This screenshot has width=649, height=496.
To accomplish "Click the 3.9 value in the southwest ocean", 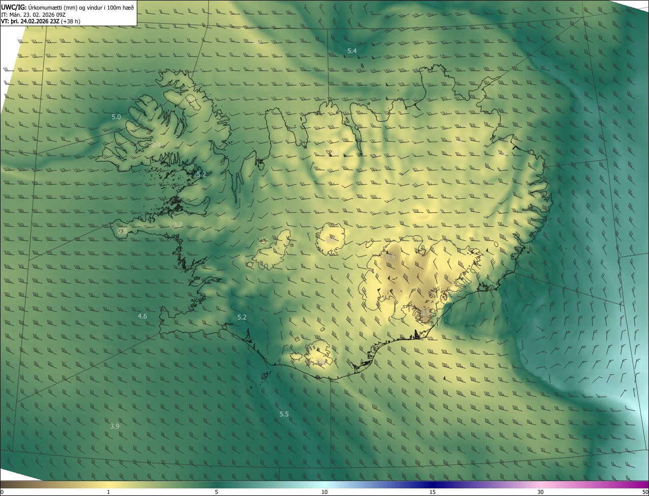I will click(115, 427).
